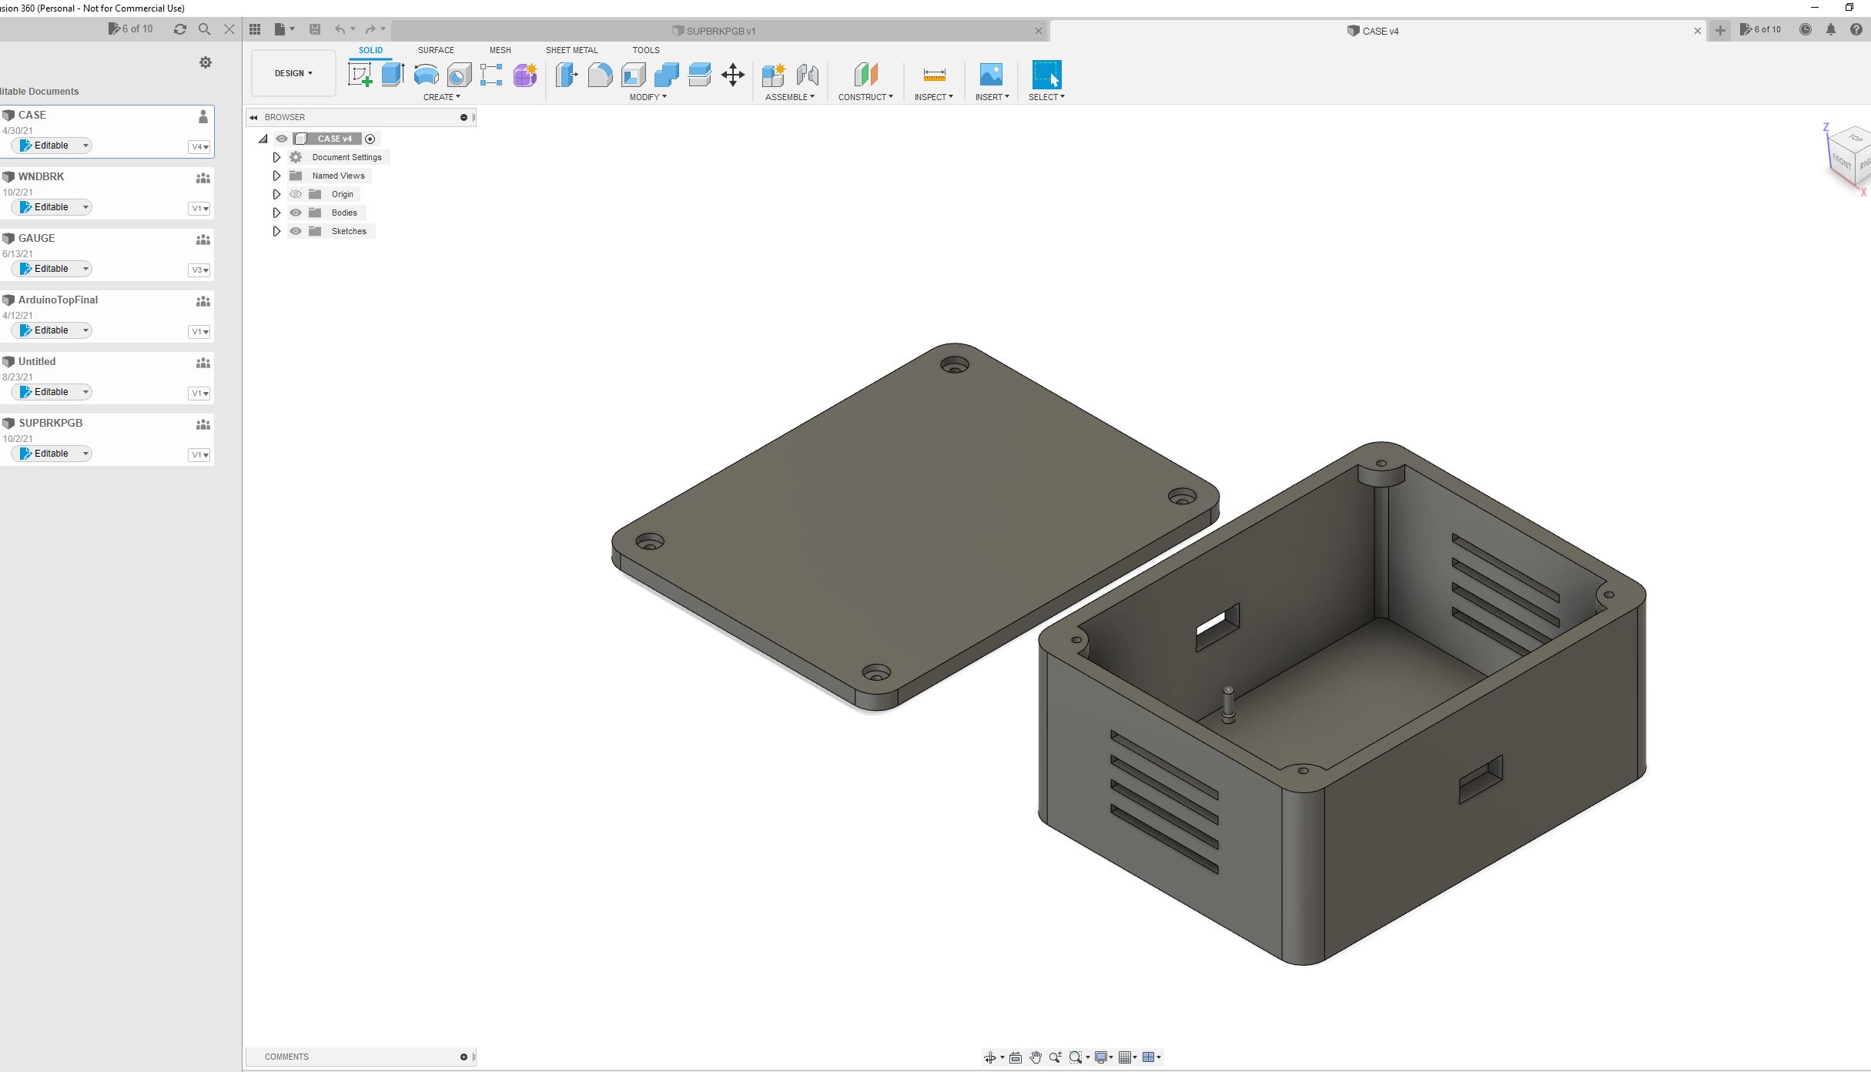The width and height of the screenshot is (1871, 1072).
Task: Select the Combine tool
Action: click(666, 75)
